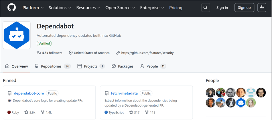Click the People count badge 11

pos(163,66)
